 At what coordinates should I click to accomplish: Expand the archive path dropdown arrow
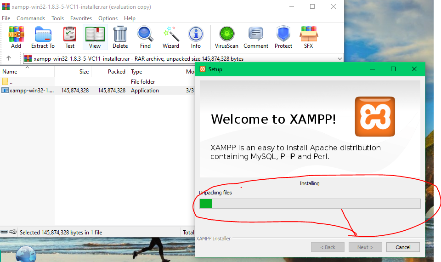pos(340,58)
